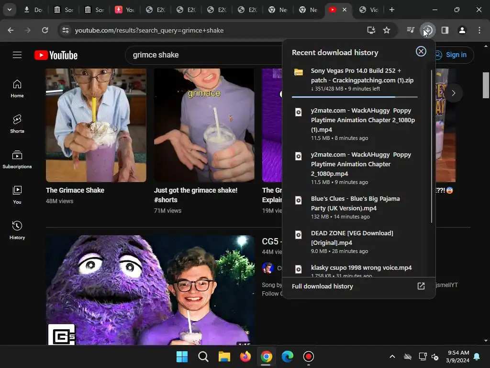The height and width of the screenshot is (368, 490).
Task: Bookmark this page with the star icon
Action: coord(387,30)
